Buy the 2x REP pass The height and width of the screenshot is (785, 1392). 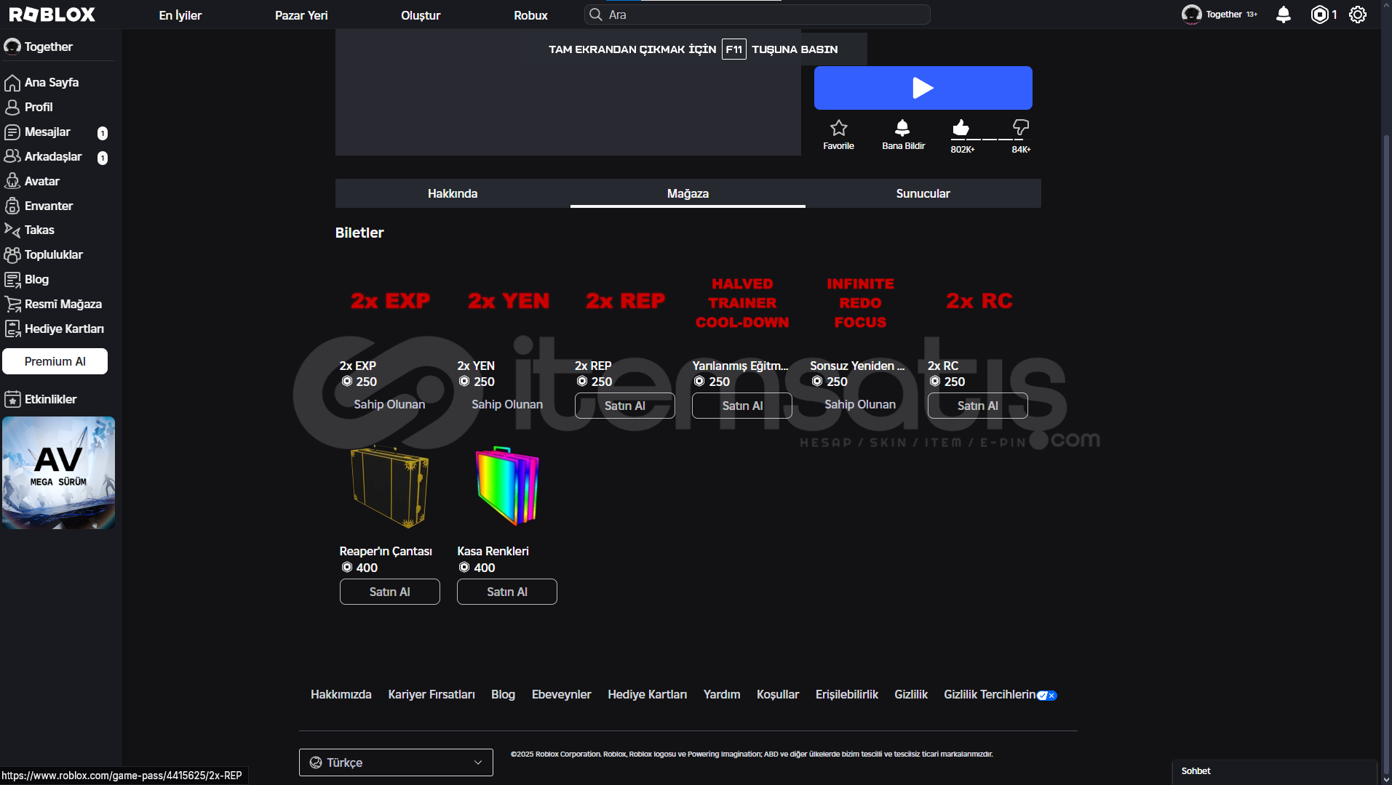click(625, 406)
